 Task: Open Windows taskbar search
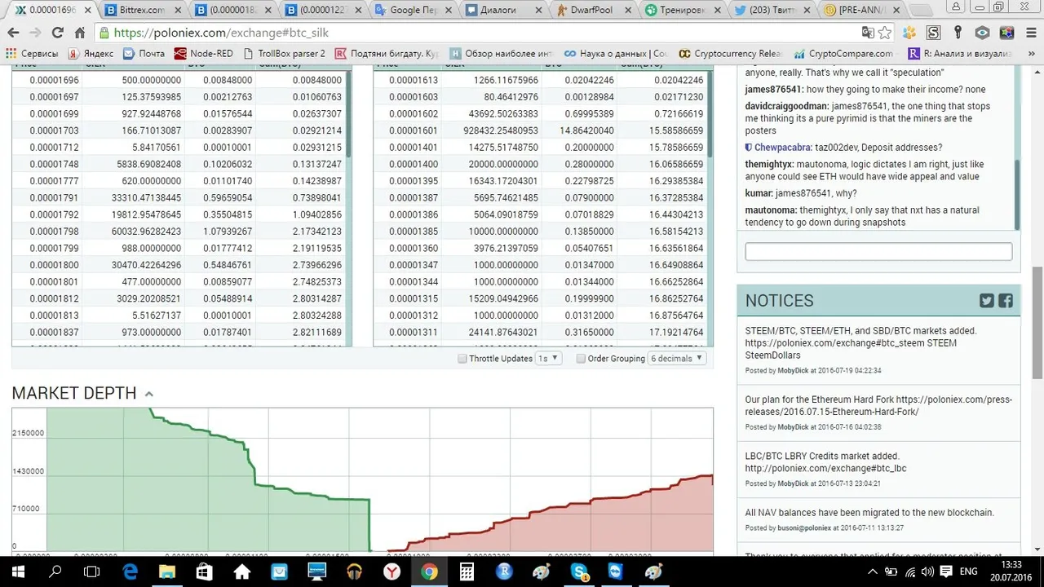pyautogui.click(x=55, y=572)
